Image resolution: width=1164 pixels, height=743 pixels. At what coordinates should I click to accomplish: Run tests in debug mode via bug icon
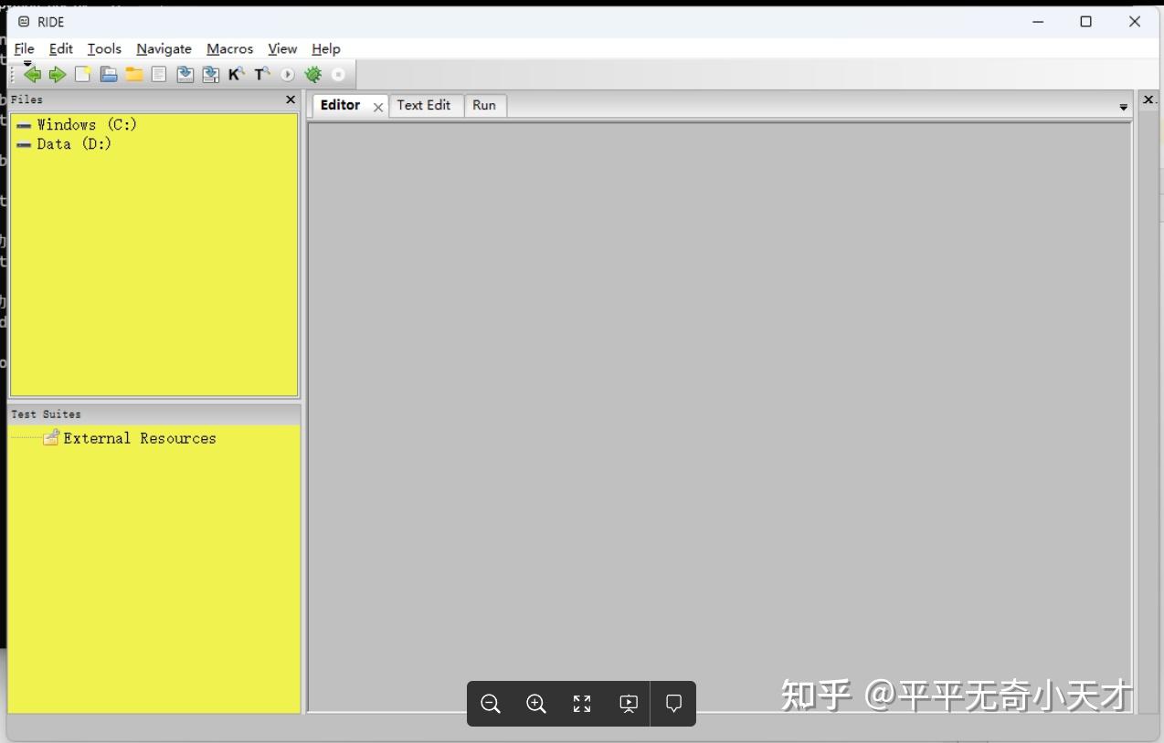312,74
